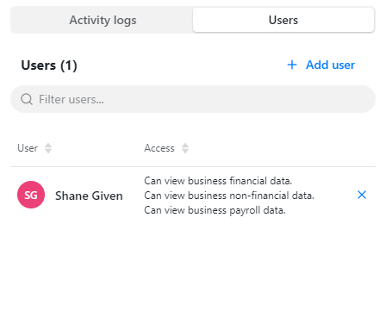The image size is (386, 317).
Task: Click the down arrow in Access sort
Action: tap(185, 151)
